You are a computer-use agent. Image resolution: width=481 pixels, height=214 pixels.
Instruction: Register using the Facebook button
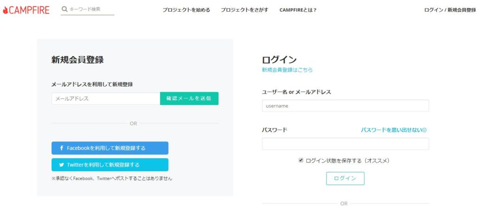tap(110, 148)
